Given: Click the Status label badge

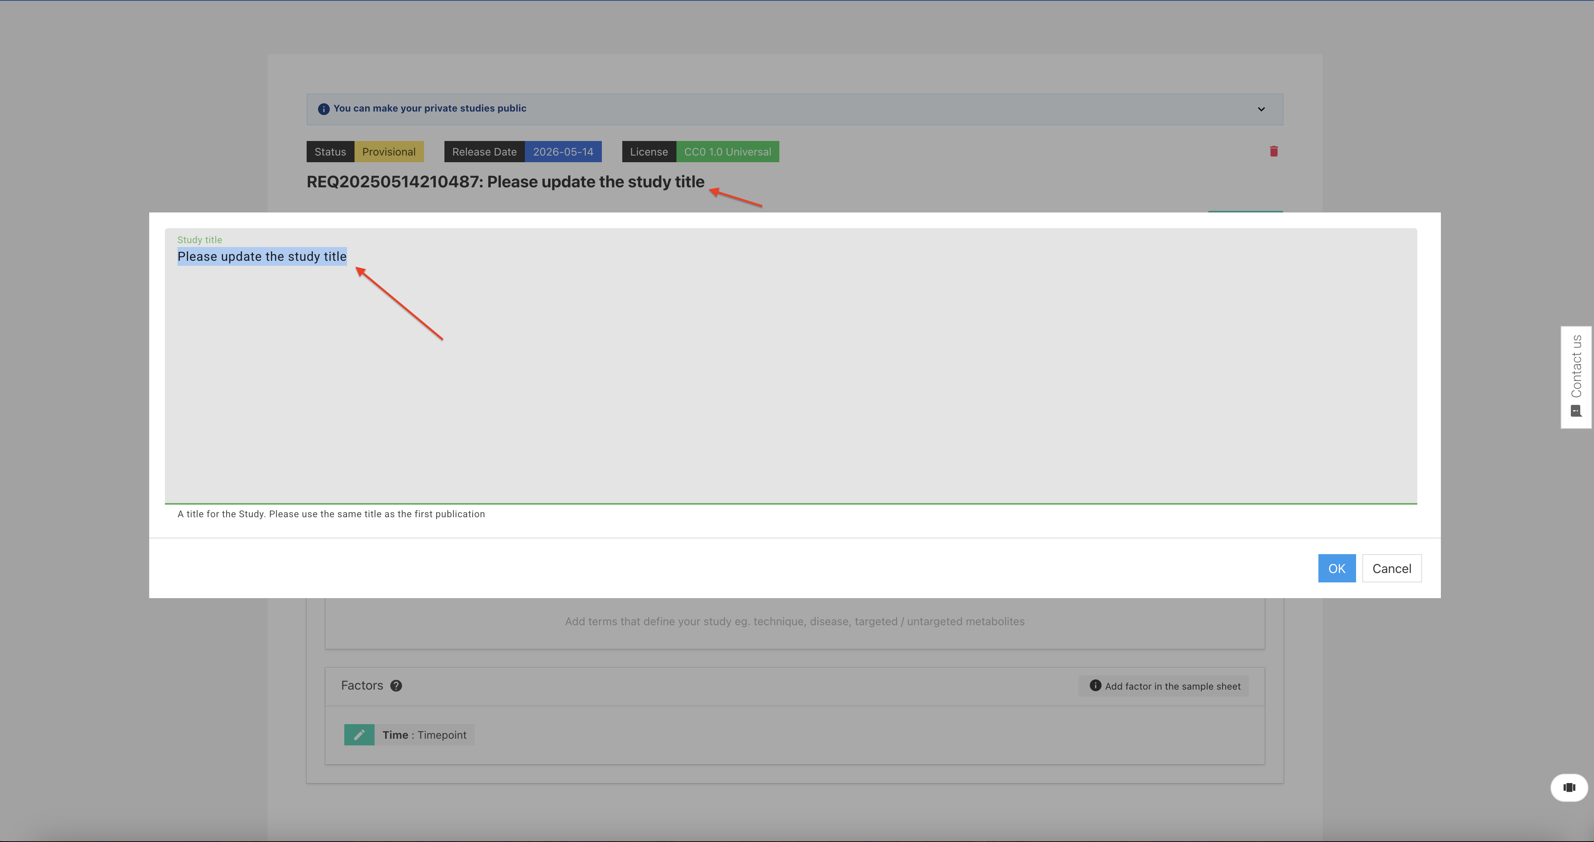Looking at the screenshot, I should [x=331, y=152].
